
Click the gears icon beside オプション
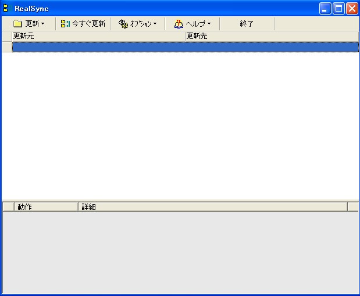pyautogui.click(x=123, y=24)
